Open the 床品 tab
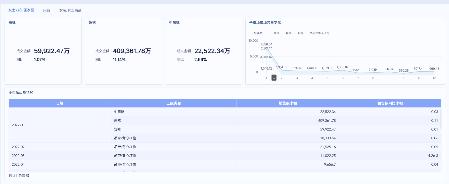Screen dimensions: 449x184 click(x=47, y=10)
